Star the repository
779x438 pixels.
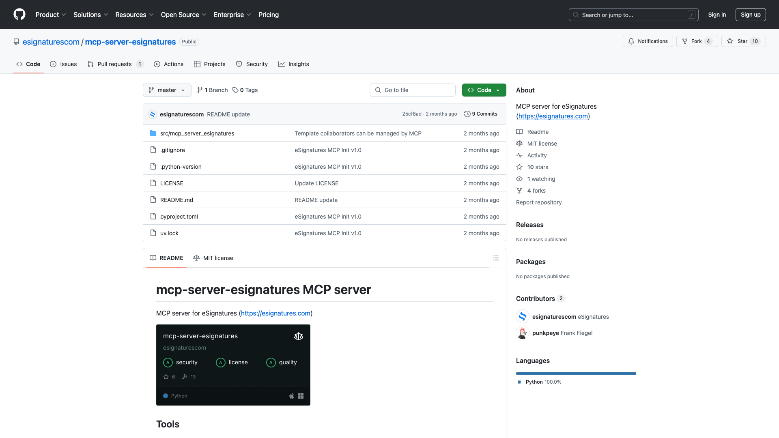743,41
